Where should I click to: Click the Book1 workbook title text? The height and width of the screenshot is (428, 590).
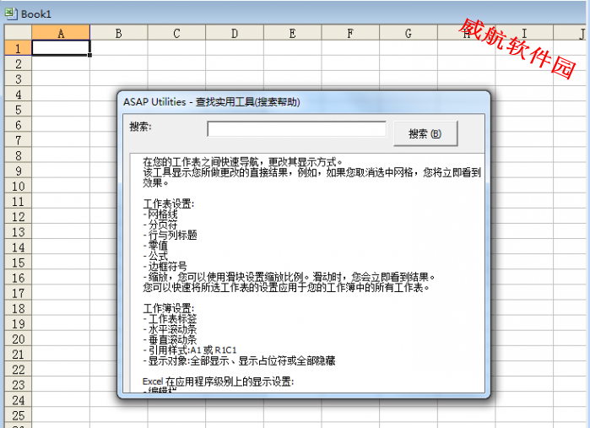(x=36, y=14)
